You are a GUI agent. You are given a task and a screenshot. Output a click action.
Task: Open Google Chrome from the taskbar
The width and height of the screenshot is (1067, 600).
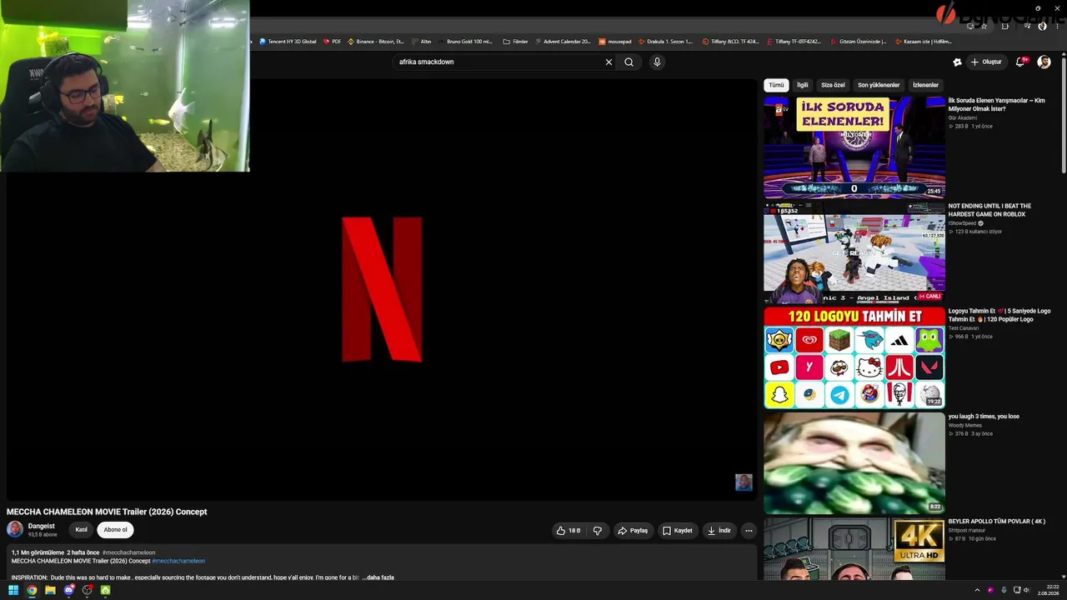click(32, 590)
